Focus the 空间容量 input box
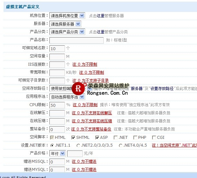The height and width of the screenshot is (178, 197). (57, 56)
